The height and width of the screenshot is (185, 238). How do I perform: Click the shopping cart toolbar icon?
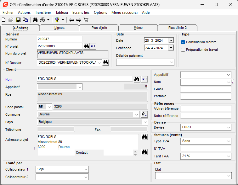pos(86,20)
